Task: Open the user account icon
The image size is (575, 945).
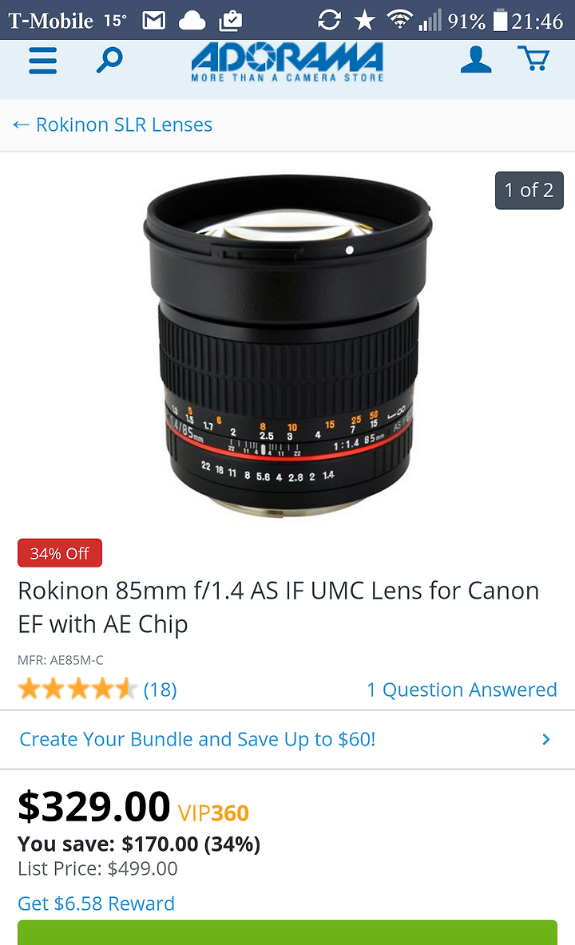Action: tap(475, 60)
